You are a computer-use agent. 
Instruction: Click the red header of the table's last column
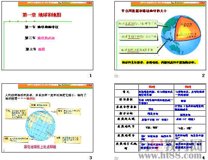tap(188, 87)
